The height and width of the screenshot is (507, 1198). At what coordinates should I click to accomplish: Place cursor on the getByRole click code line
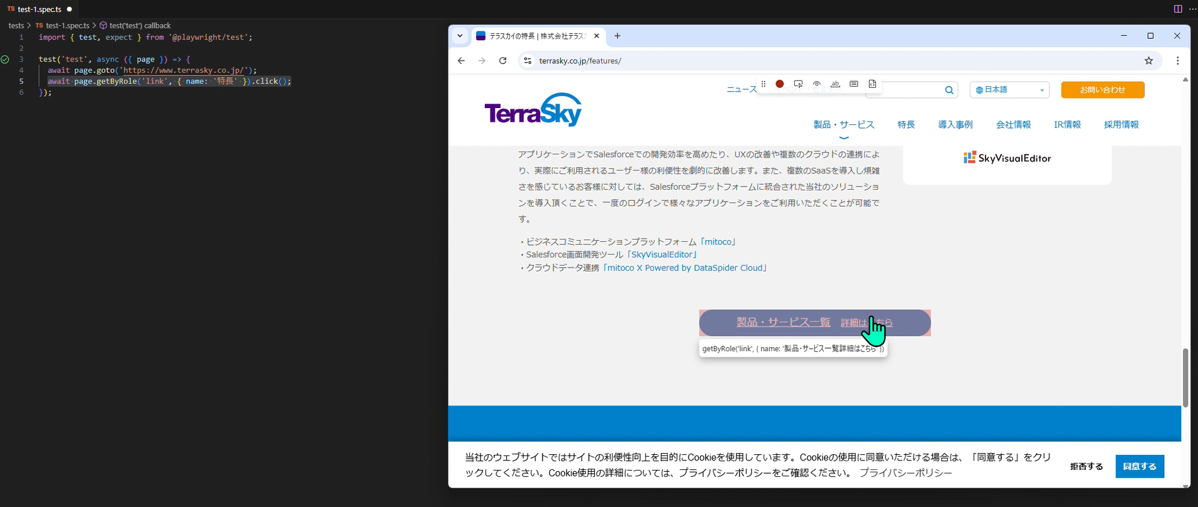[169, 82]
